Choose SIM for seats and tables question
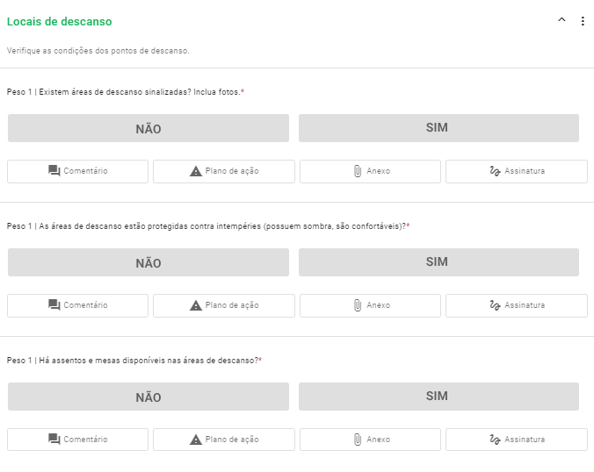The image size is (594, 472). click(438, 397)
